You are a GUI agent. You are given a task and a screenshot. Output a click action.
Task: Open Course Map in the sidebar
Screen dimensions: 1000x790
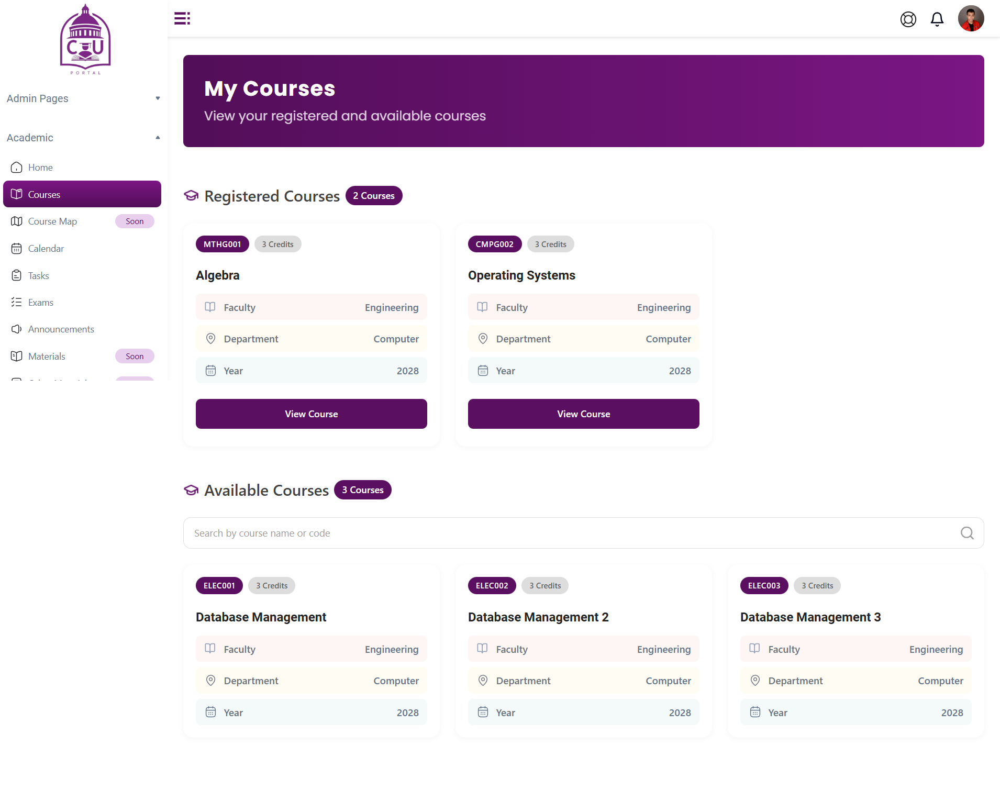pyautogui.click(x=52, y=221)
